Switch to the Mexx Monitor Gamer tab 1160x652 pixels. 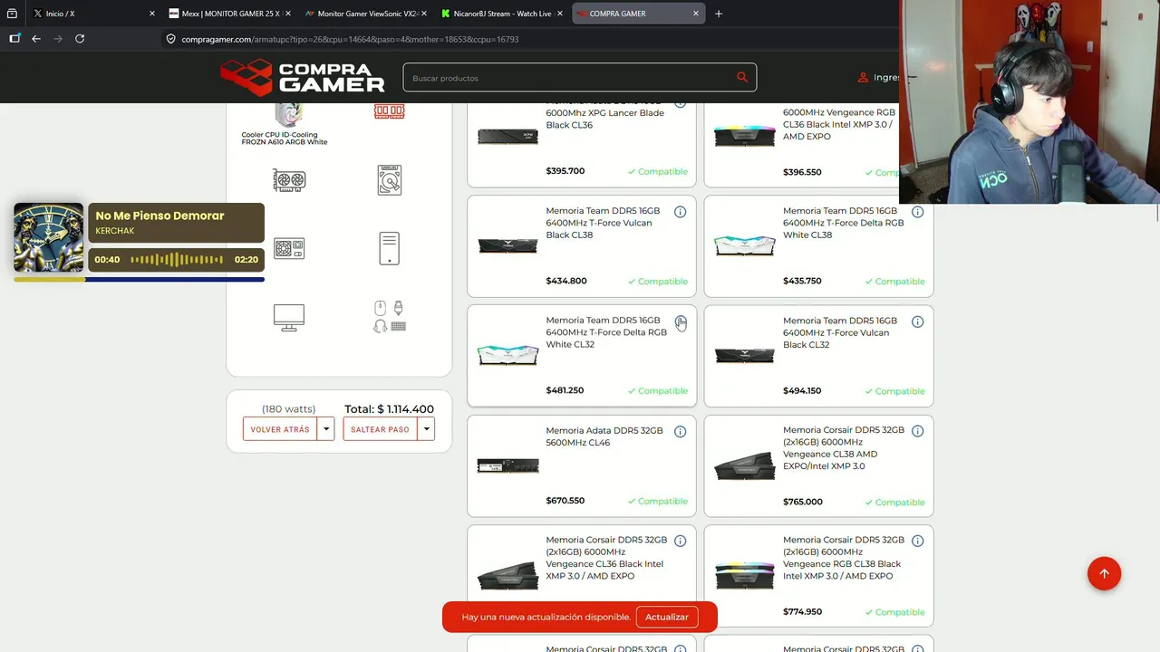pos(228,14)
